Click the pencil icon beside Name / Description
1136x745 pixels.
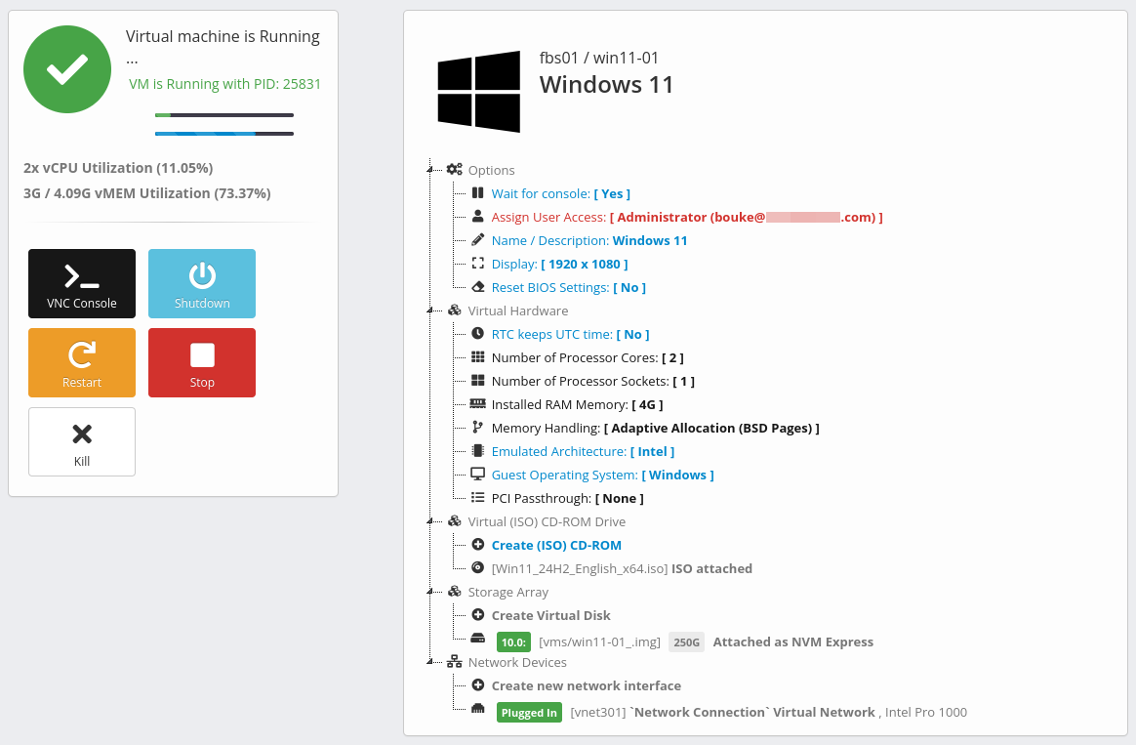click(x=477, y=240)
